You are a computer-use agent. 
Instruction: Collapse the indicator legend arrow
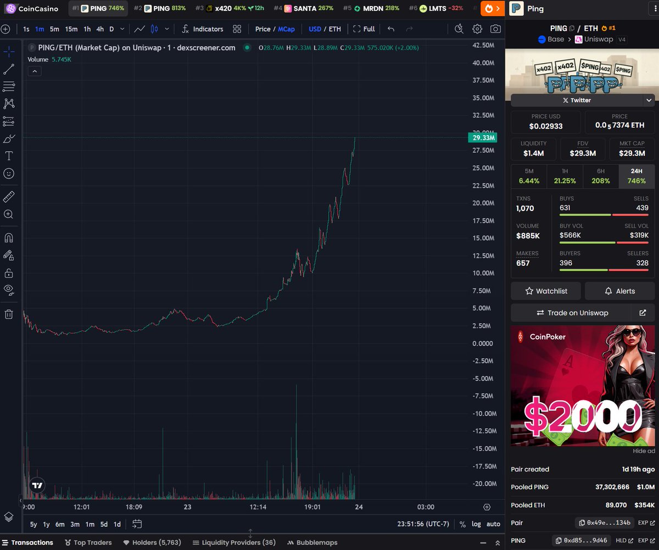34,71
